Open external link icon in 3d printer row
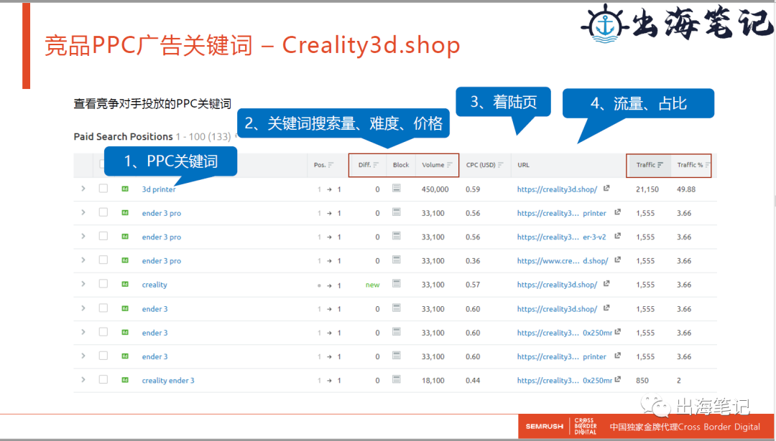The height and width of the screenshot is (441, 776). click(606, 188)
